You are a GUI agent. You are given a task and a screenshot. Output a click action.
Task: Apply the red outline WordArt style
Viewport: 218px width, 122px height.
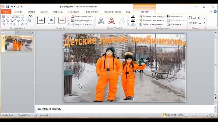point(112,21)
